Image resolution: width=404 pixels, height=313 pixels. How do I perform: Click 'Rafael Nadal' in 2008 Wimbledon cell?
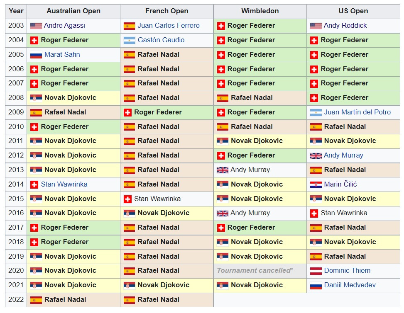(252, 98)
